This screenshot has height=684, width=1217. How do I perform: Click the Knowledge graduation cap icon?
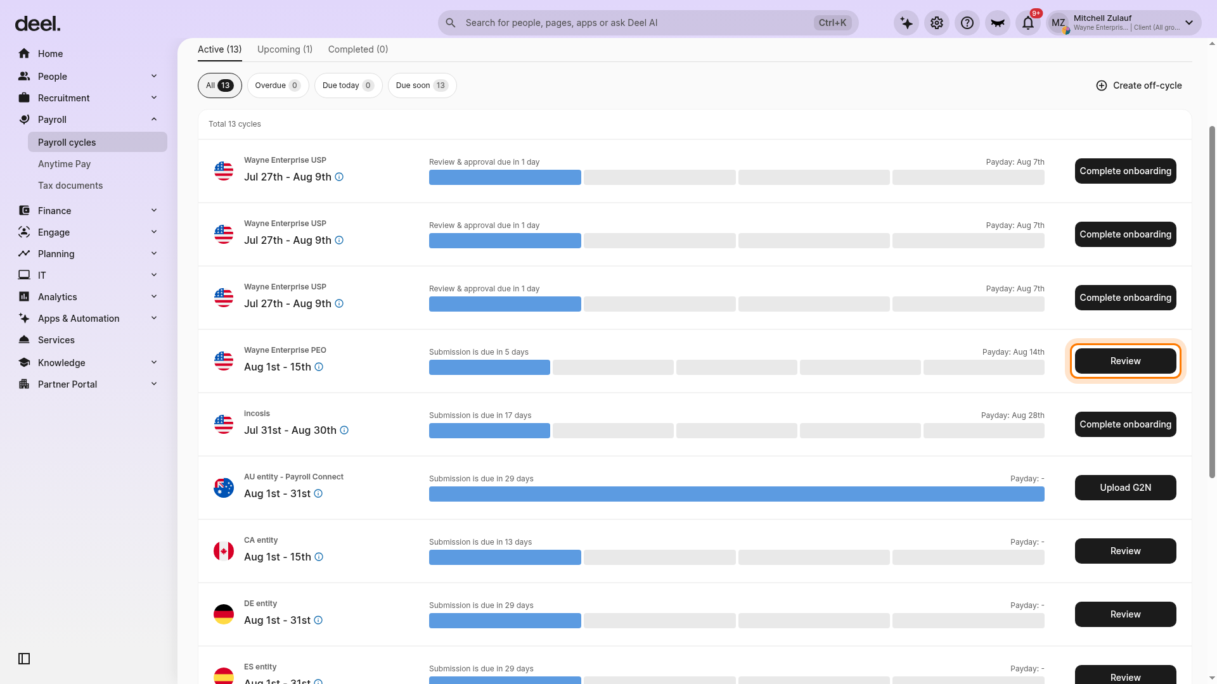pos(24,363)
